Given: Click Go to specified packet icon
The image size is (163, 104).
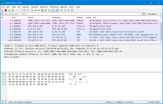Looking at the screenshot, I should click(42, 10).
